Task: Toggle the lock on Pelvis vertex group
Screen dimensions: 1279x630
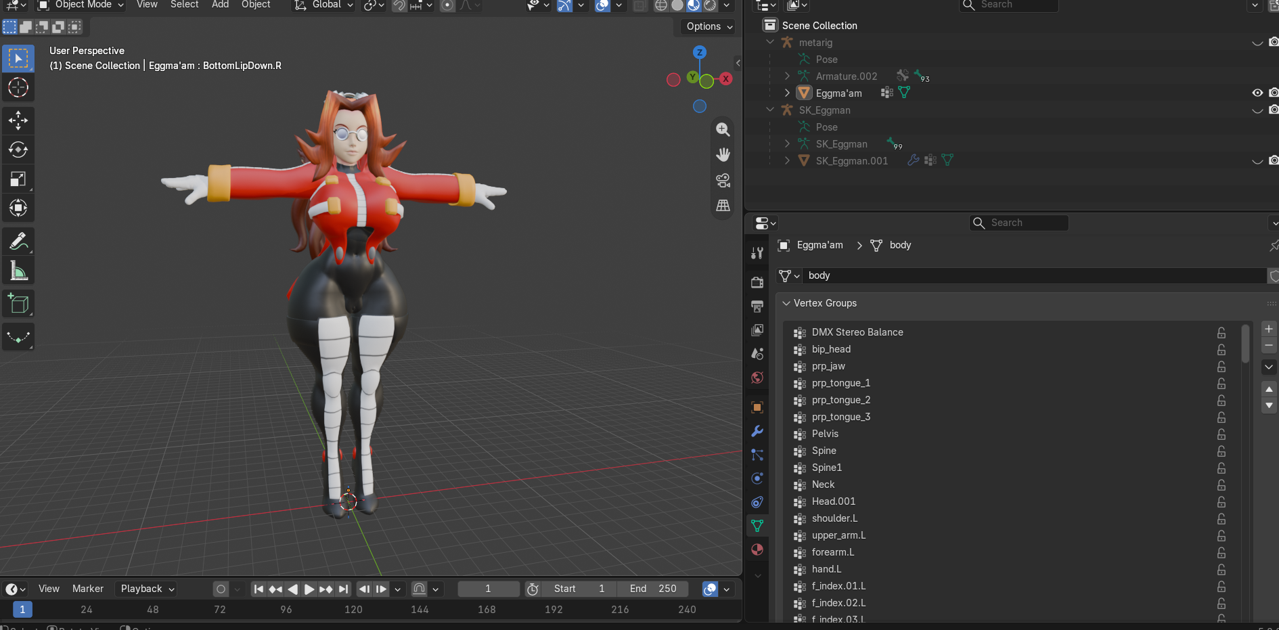Action: click(x=1221, y=434)
